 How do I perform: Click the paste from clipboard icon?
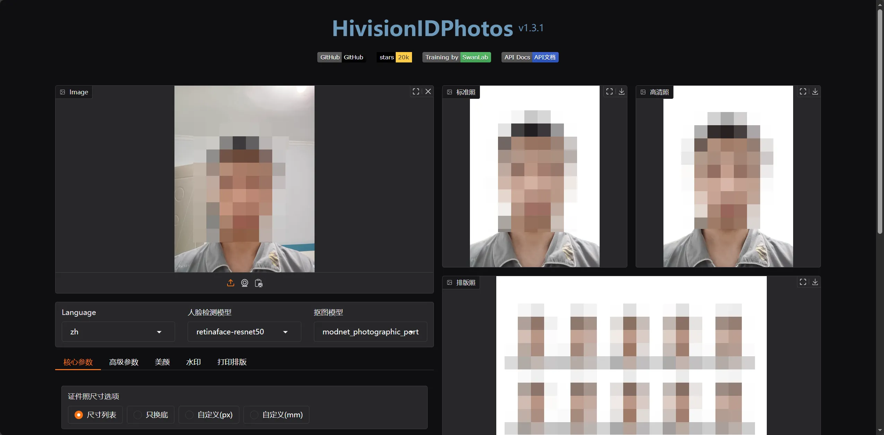click(259, 283)
